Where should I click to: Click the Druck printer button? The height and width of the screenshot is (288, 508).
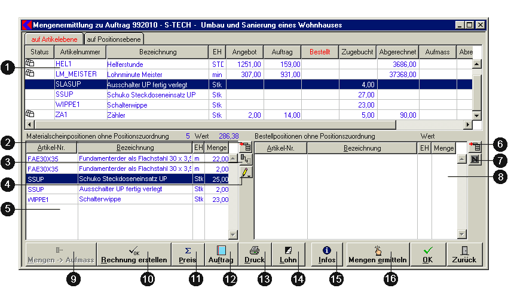tap(255, 254)
